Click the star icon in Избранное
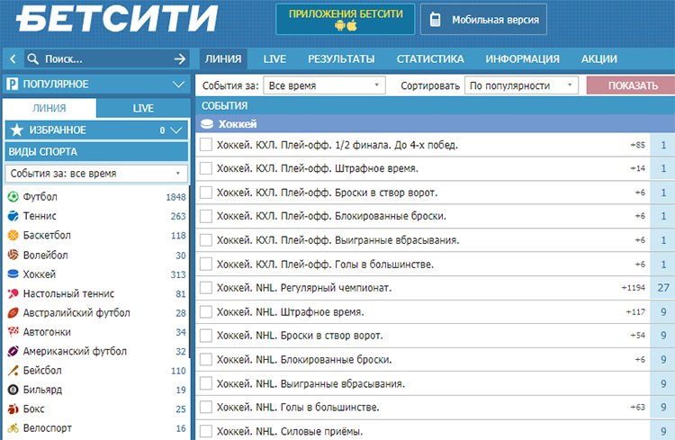 click(16, 130)
